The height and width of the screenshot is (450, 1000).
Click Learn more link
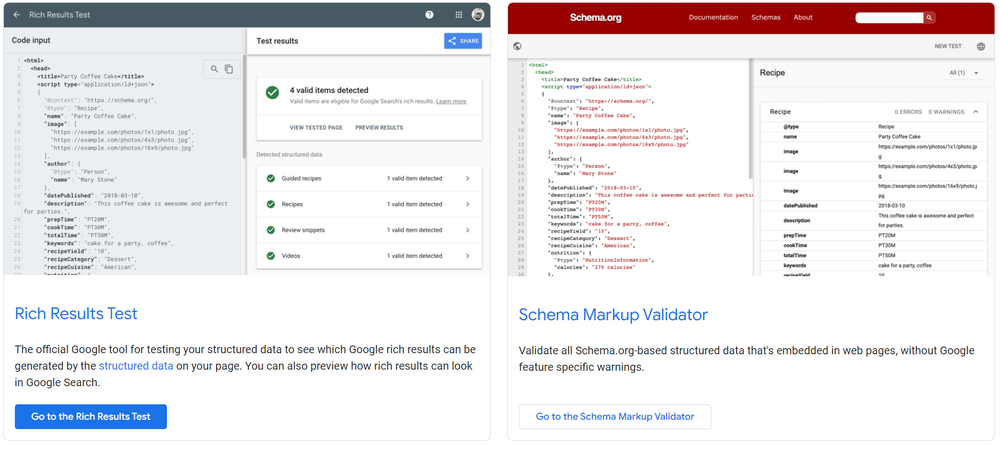click(451, 101)
